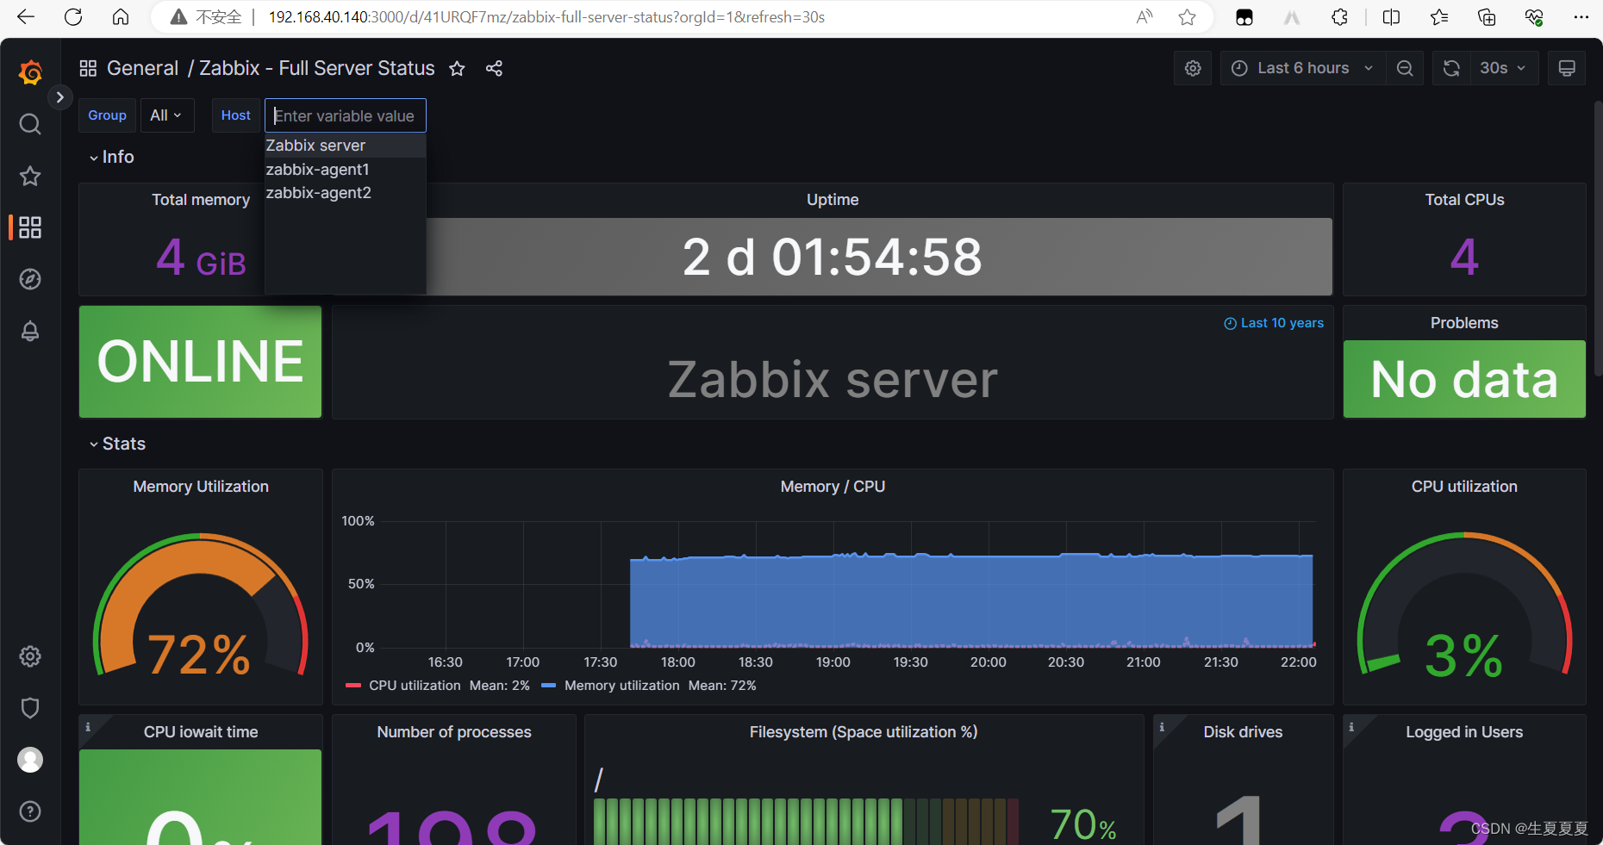Open the Total memory panel title

(201, 200)
